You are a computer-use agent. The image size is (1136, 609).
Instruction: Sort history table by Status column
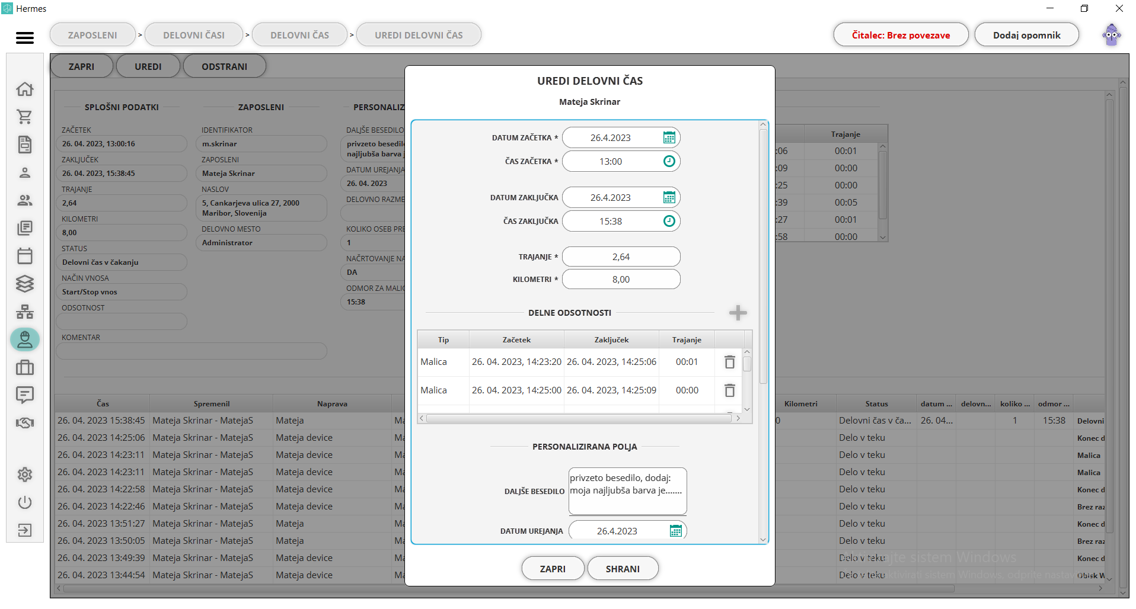coord(876,403)
